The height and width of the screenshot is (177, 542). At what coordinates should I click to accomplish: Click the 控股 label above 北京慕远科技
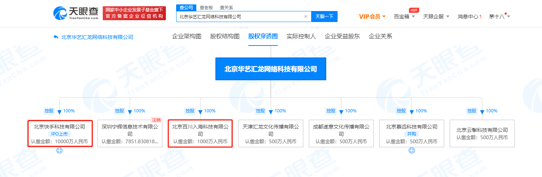click(401, 111)
